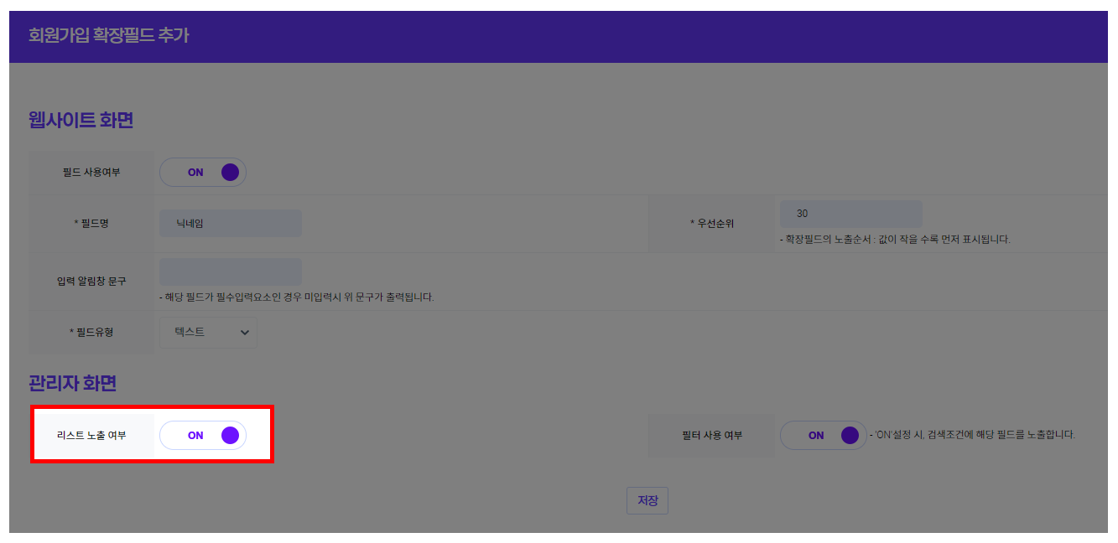Screen dimensions: 1118x543
Task: Click the 입력 알림창 문구 label
Action: [92, 282]
